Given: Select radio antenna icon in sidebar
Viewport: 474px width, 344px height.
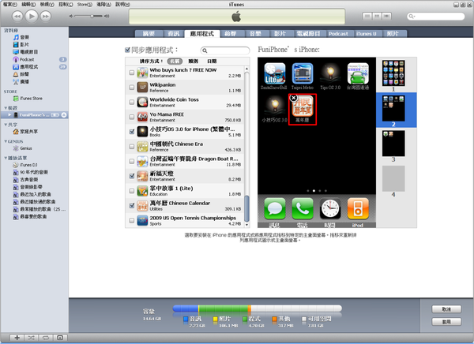Looking at the screenshot, I should point(16,81).
